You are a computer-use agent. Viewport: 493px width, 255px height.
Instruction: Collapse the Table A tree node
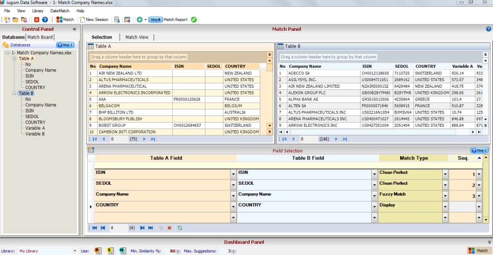tap(14, 58)
